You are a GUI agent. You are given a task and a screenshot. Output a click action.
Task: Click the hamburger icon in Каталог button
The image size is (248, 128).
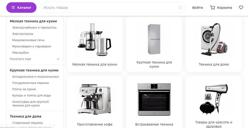click(x=13, y=8)
